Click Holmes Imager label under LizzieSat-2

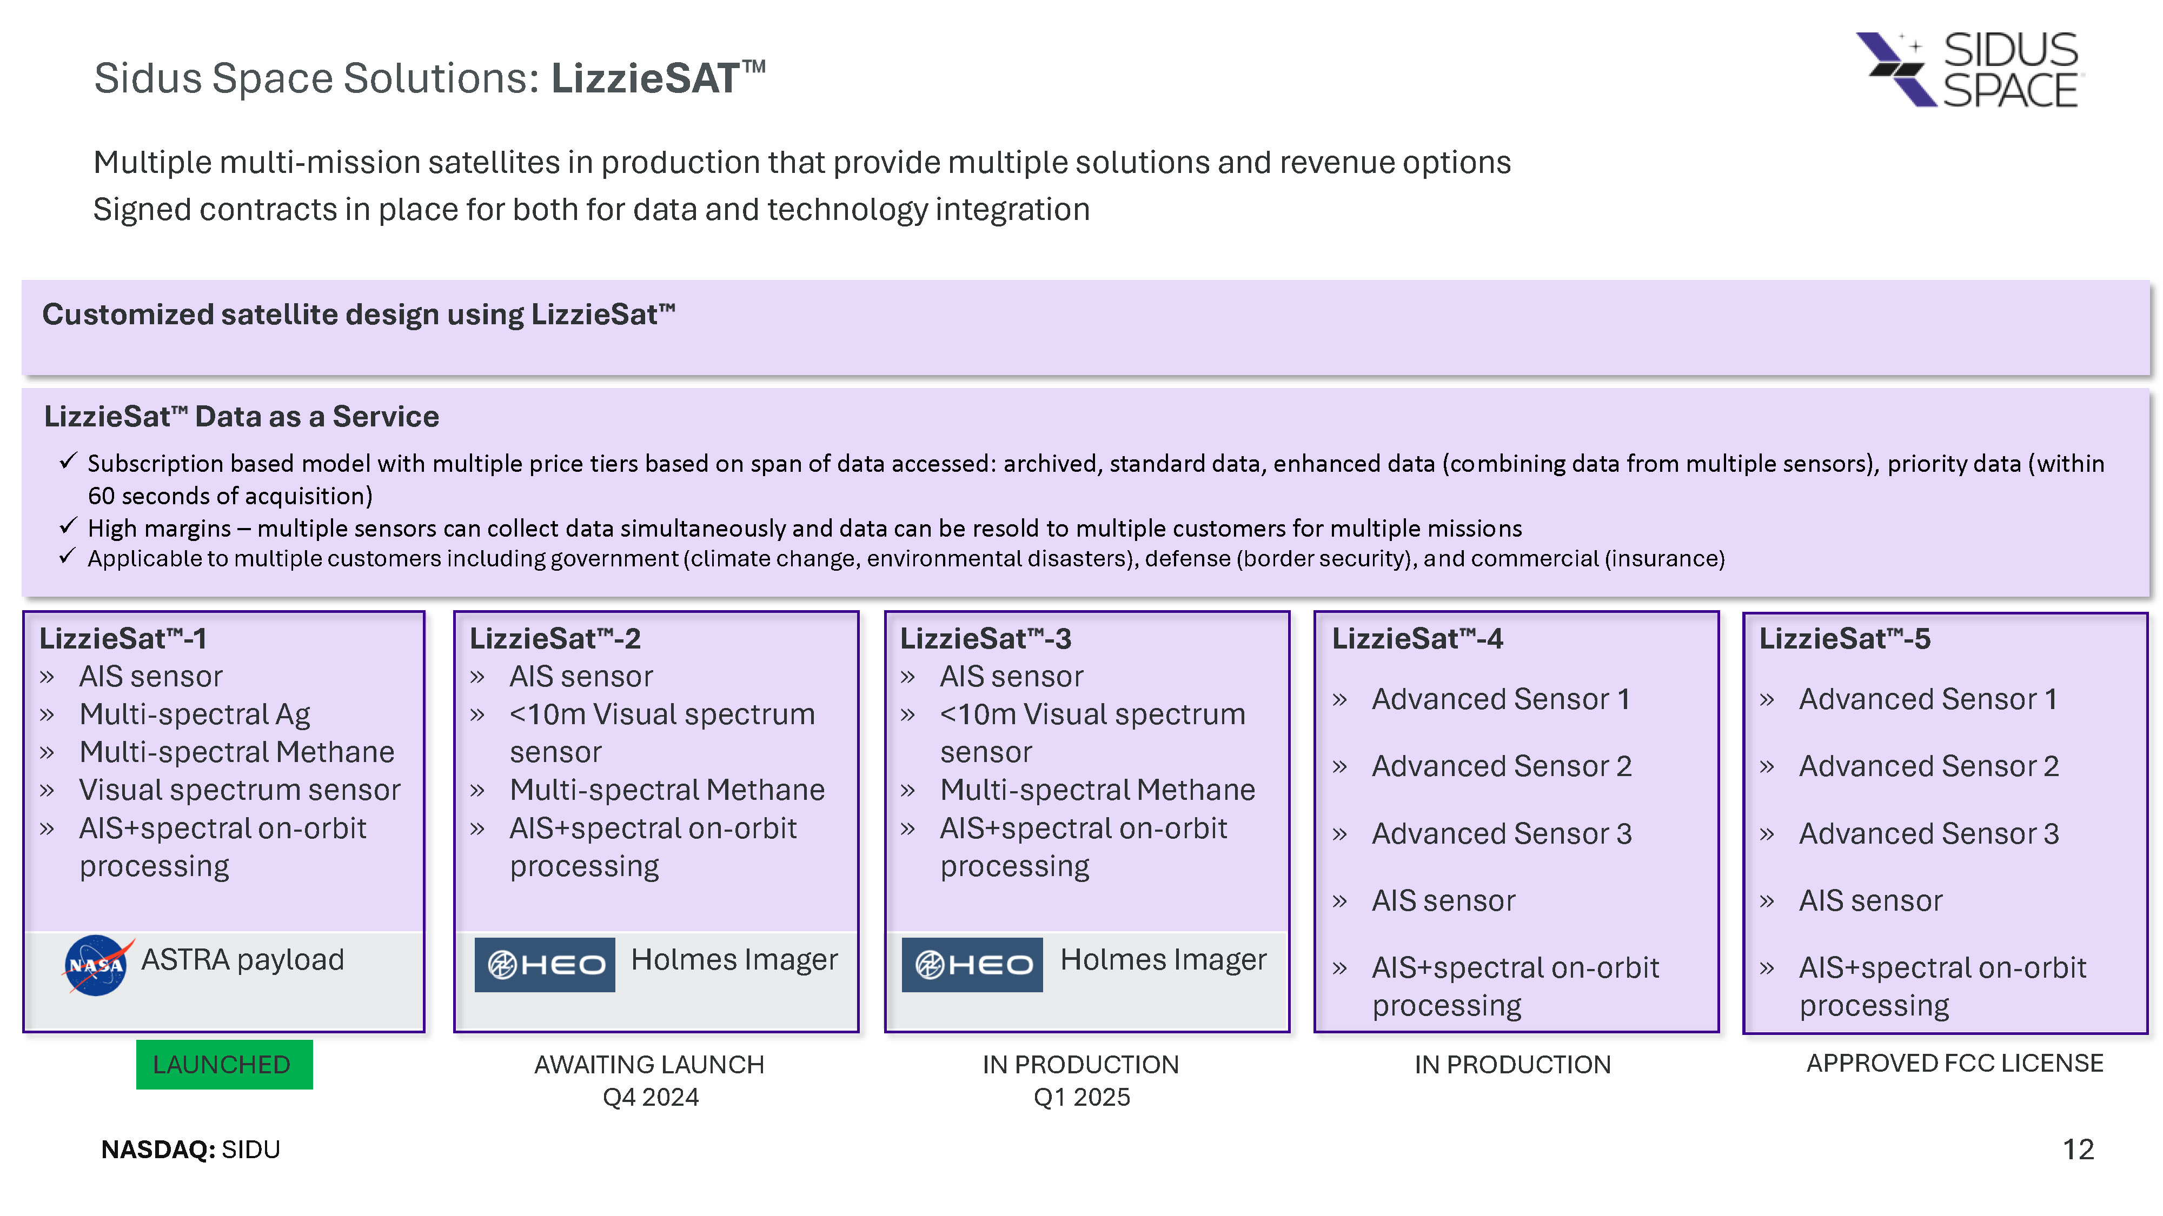coord(734,959)
